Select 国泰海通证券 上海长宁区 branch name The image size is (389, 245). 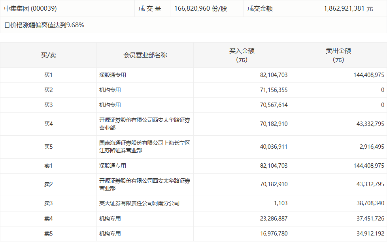coord(145,147)
